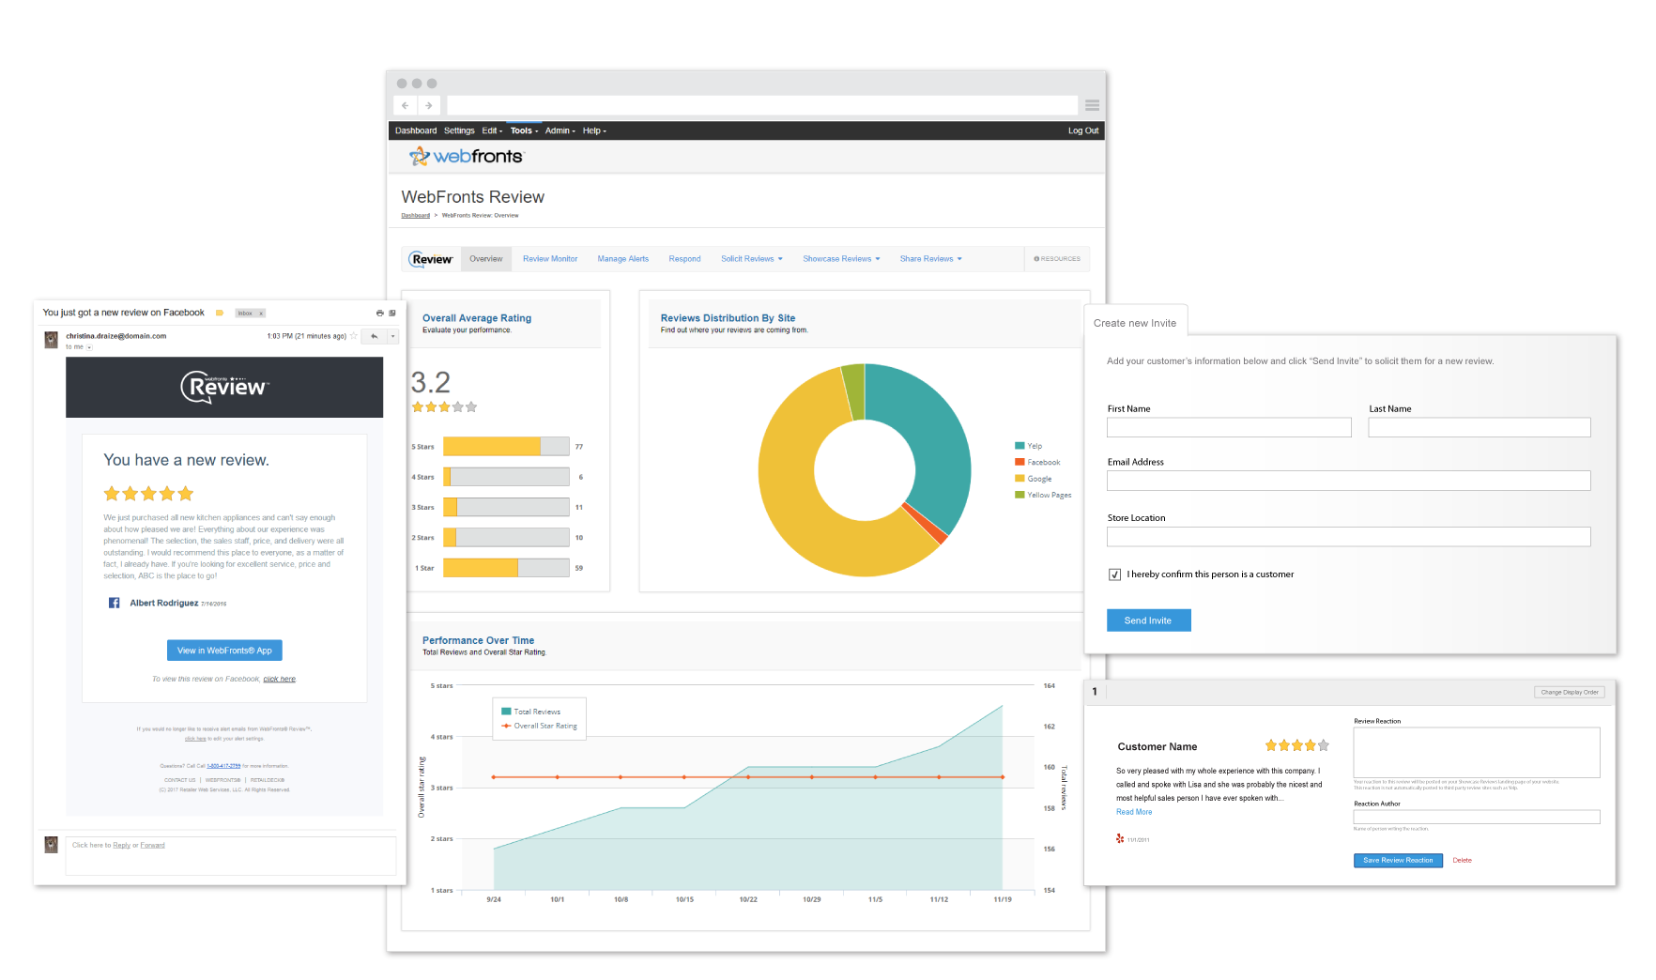Click the Reply link in email reply box

(122, 845)
